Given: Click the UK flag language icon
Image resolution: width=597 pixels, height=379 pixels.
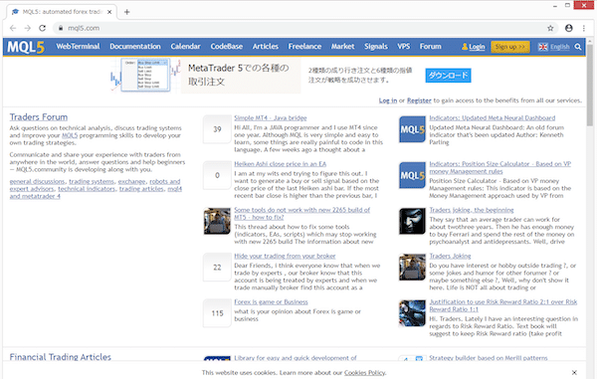Looking at the screenshot, I should (x=543, y=47).
